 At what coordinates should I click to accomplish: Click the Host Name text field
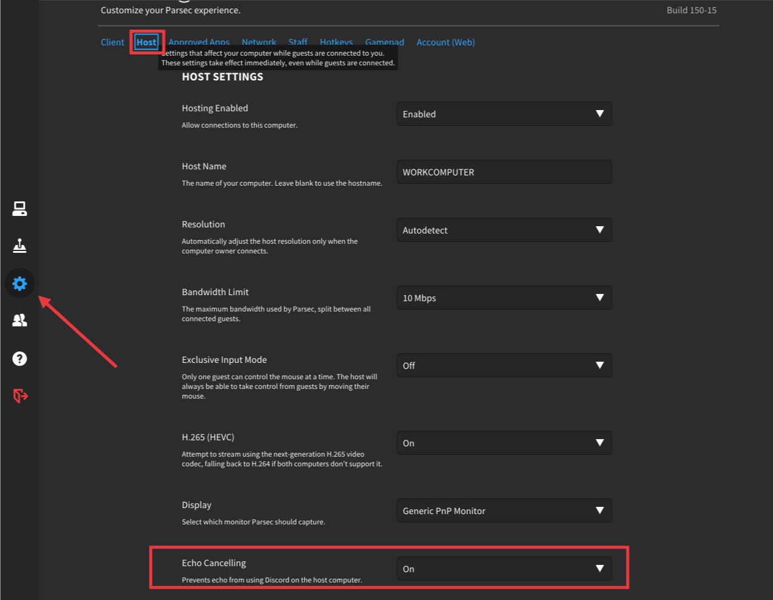504,172
